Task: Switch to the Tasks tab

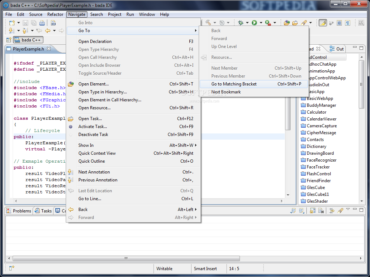Action: tap(43, 211)
